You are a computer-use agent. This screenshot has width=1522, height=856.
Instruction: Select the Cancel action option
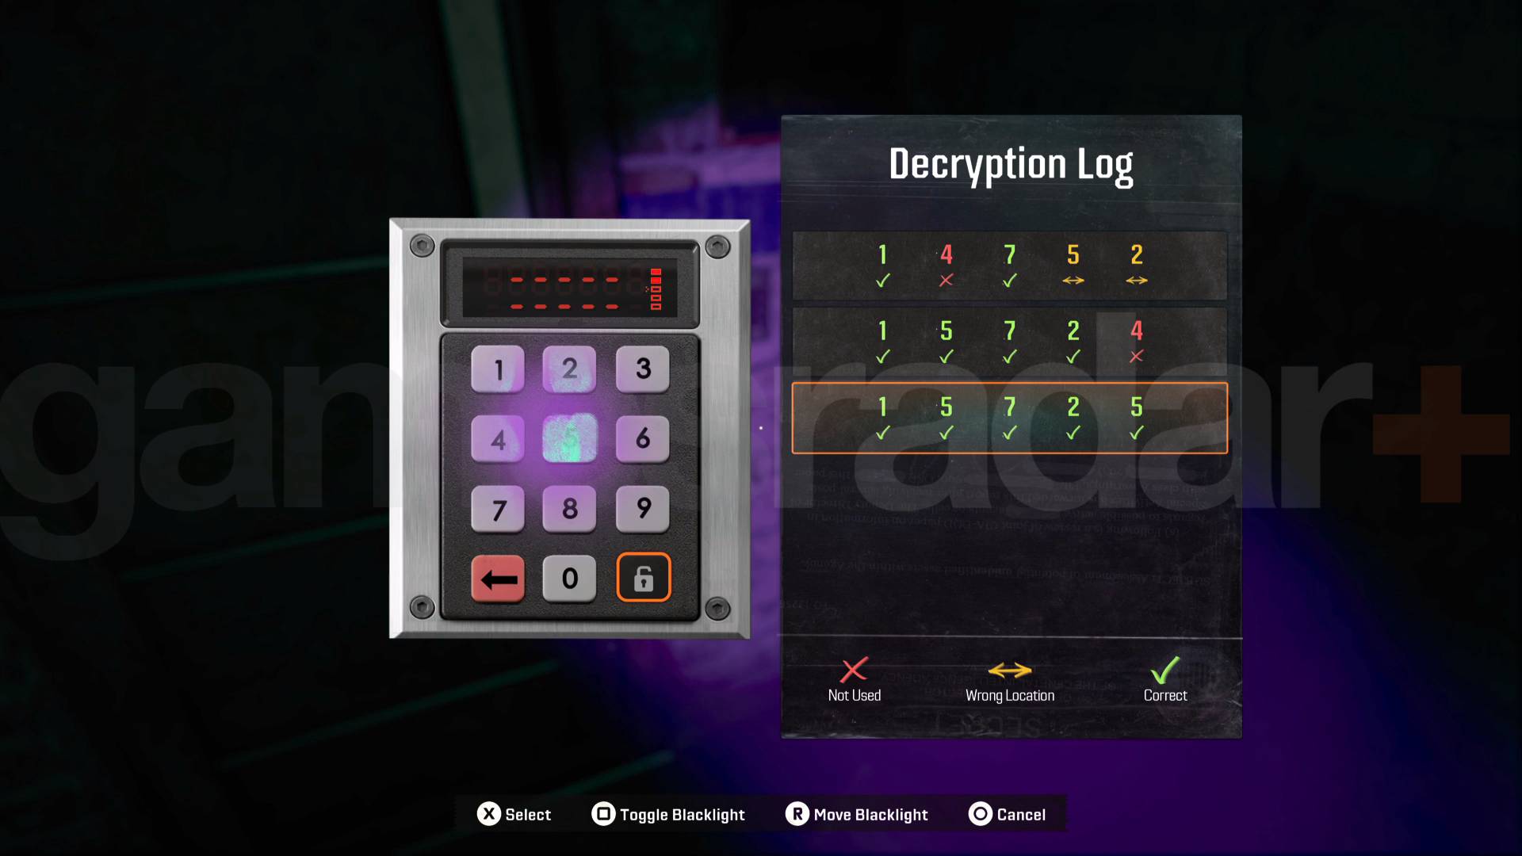tap(1008, 813)
